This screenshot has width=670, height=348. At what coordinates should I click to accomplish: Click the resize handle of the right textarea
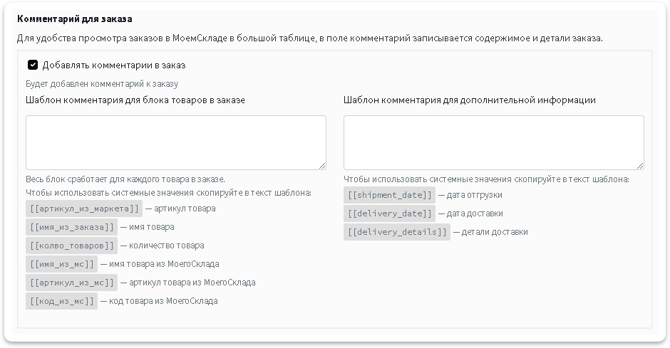639,166
